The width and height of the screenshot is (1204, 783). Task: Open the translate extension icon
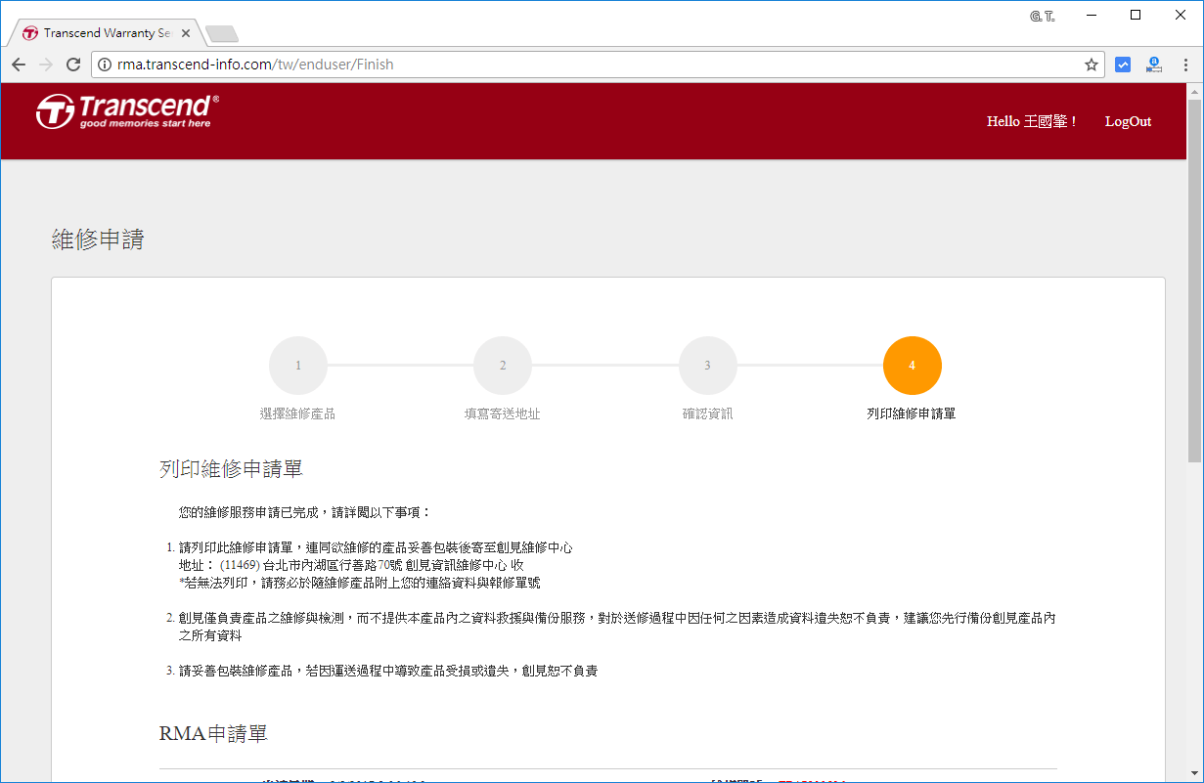point(1154,65)
